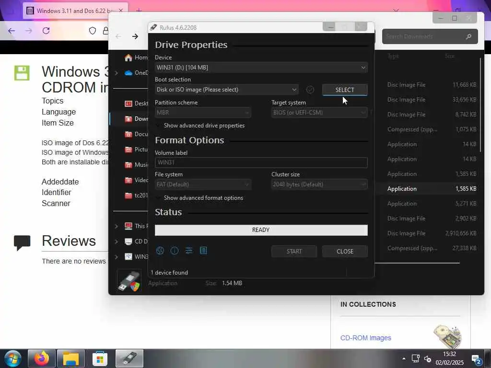The height and width of the screenshot is (368, 491).
Task: Expand Show advanced format options
Action: (200, 198)
